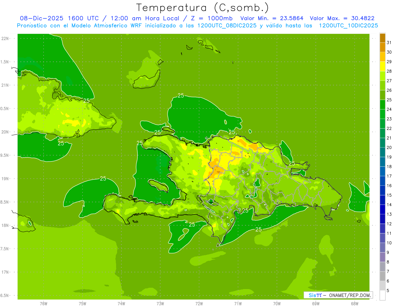Image resolution: width=398 pixels, height=308 pixels.
Task: Click the "12:00 am Hora Local" text
Action: click(143, 18)
